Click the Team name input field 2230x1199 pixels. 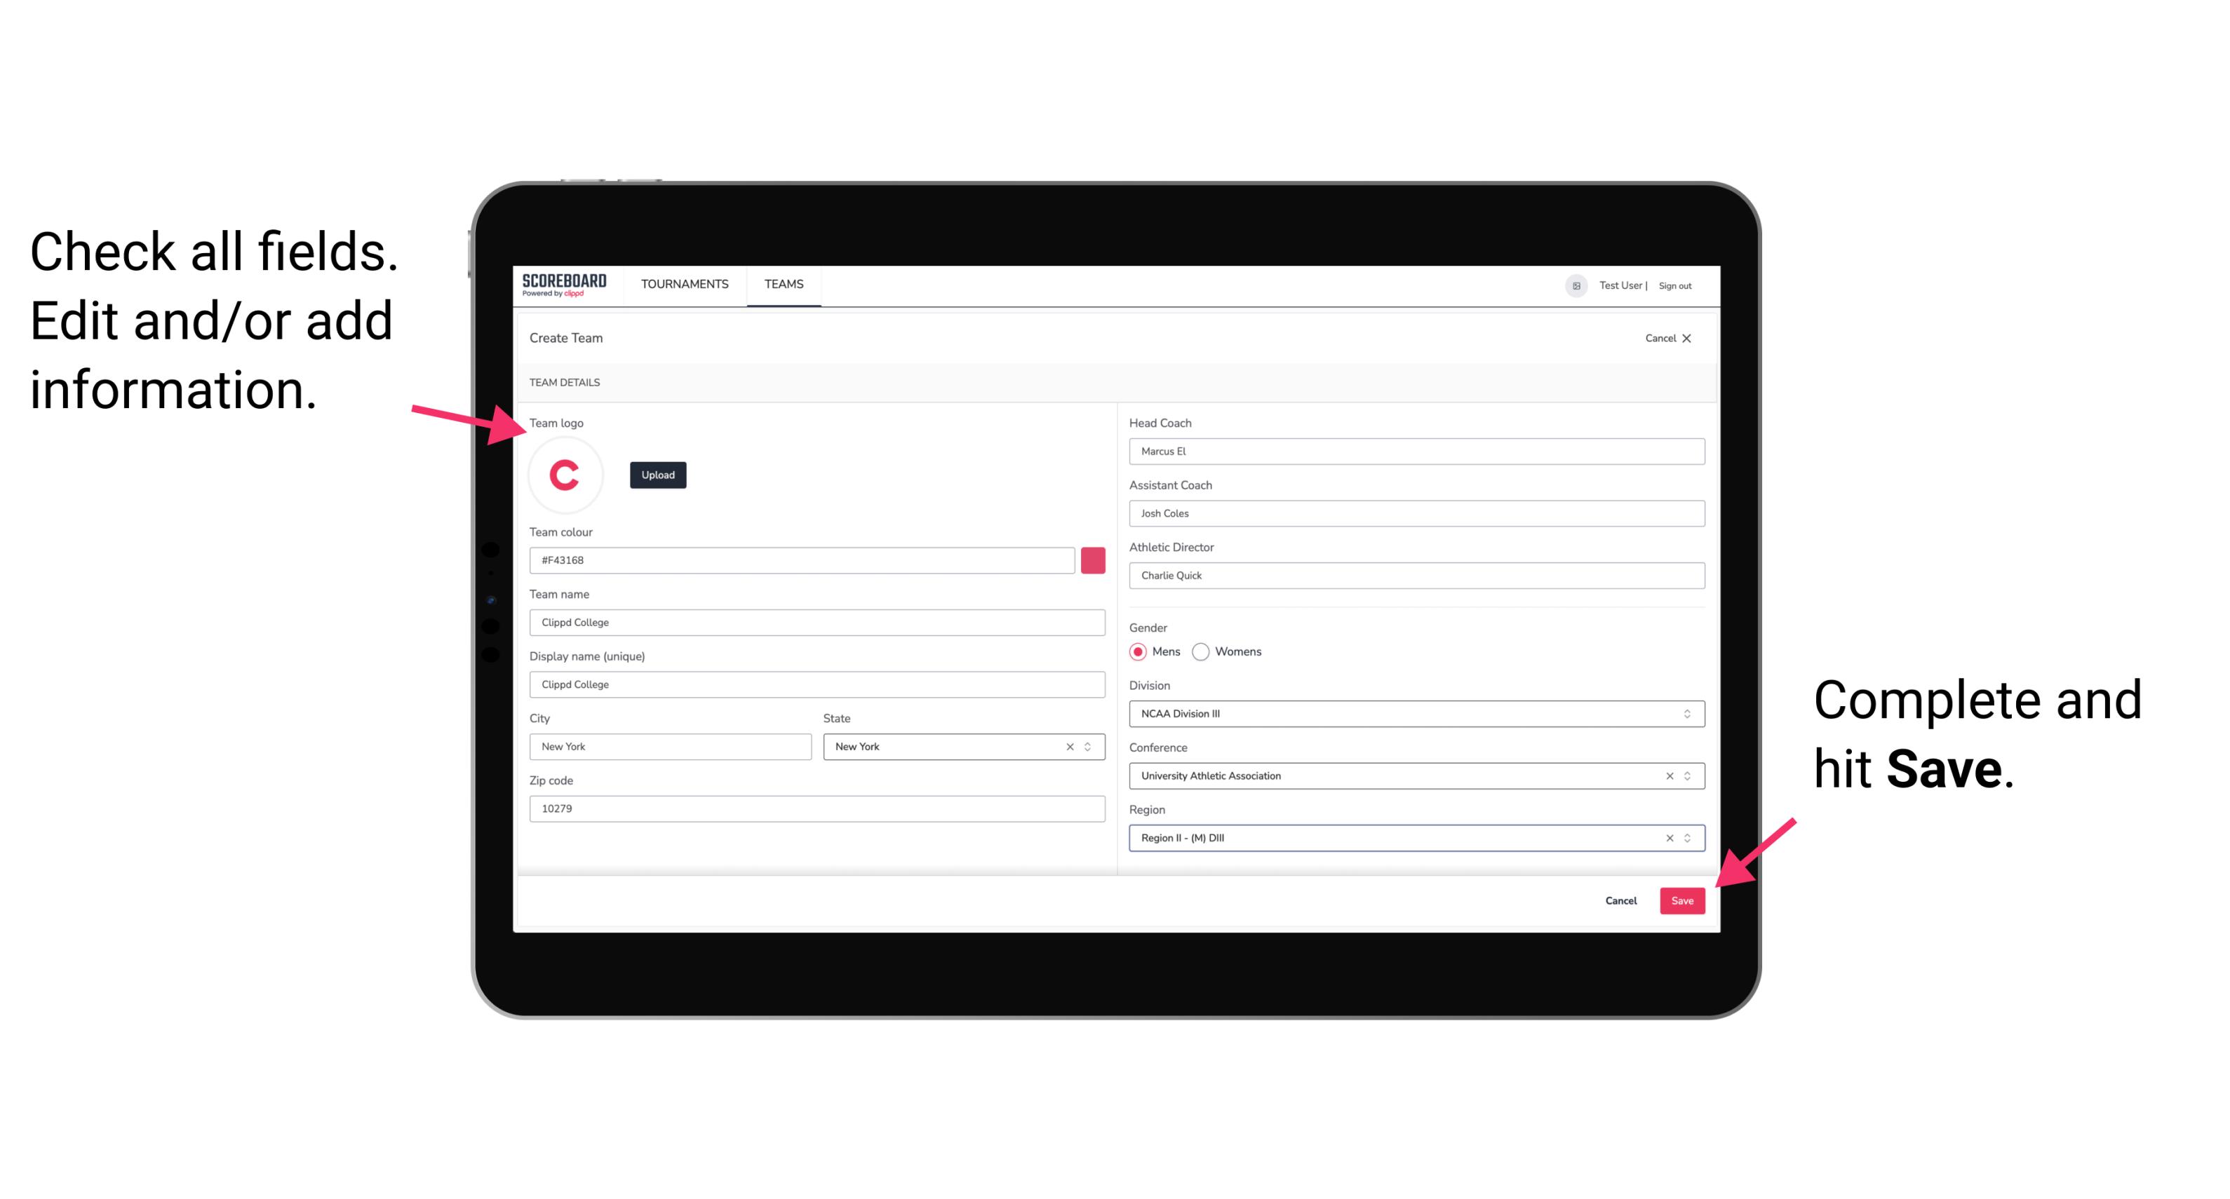pos(818,622)
